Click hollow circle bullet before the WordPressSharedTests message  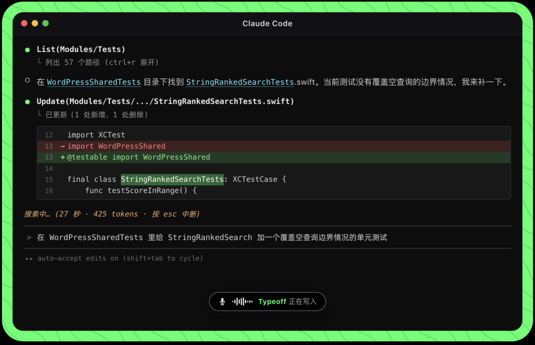(x=27, y=81)
